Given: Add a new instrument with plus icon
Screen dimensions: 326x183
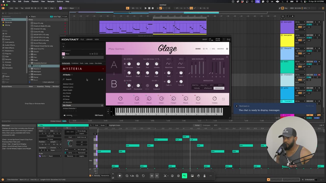Looking at the screenshot, I should [63, 57].
